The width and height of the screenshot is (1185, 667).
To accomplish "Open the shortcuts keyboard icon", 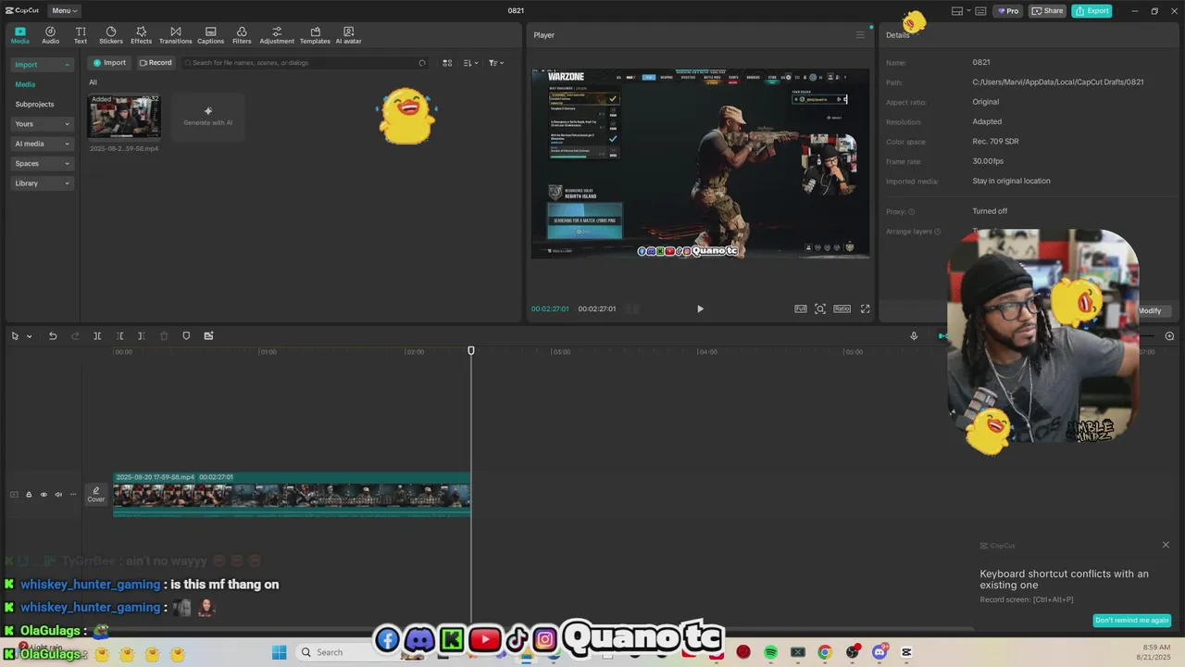I will [x=981, y=11].
